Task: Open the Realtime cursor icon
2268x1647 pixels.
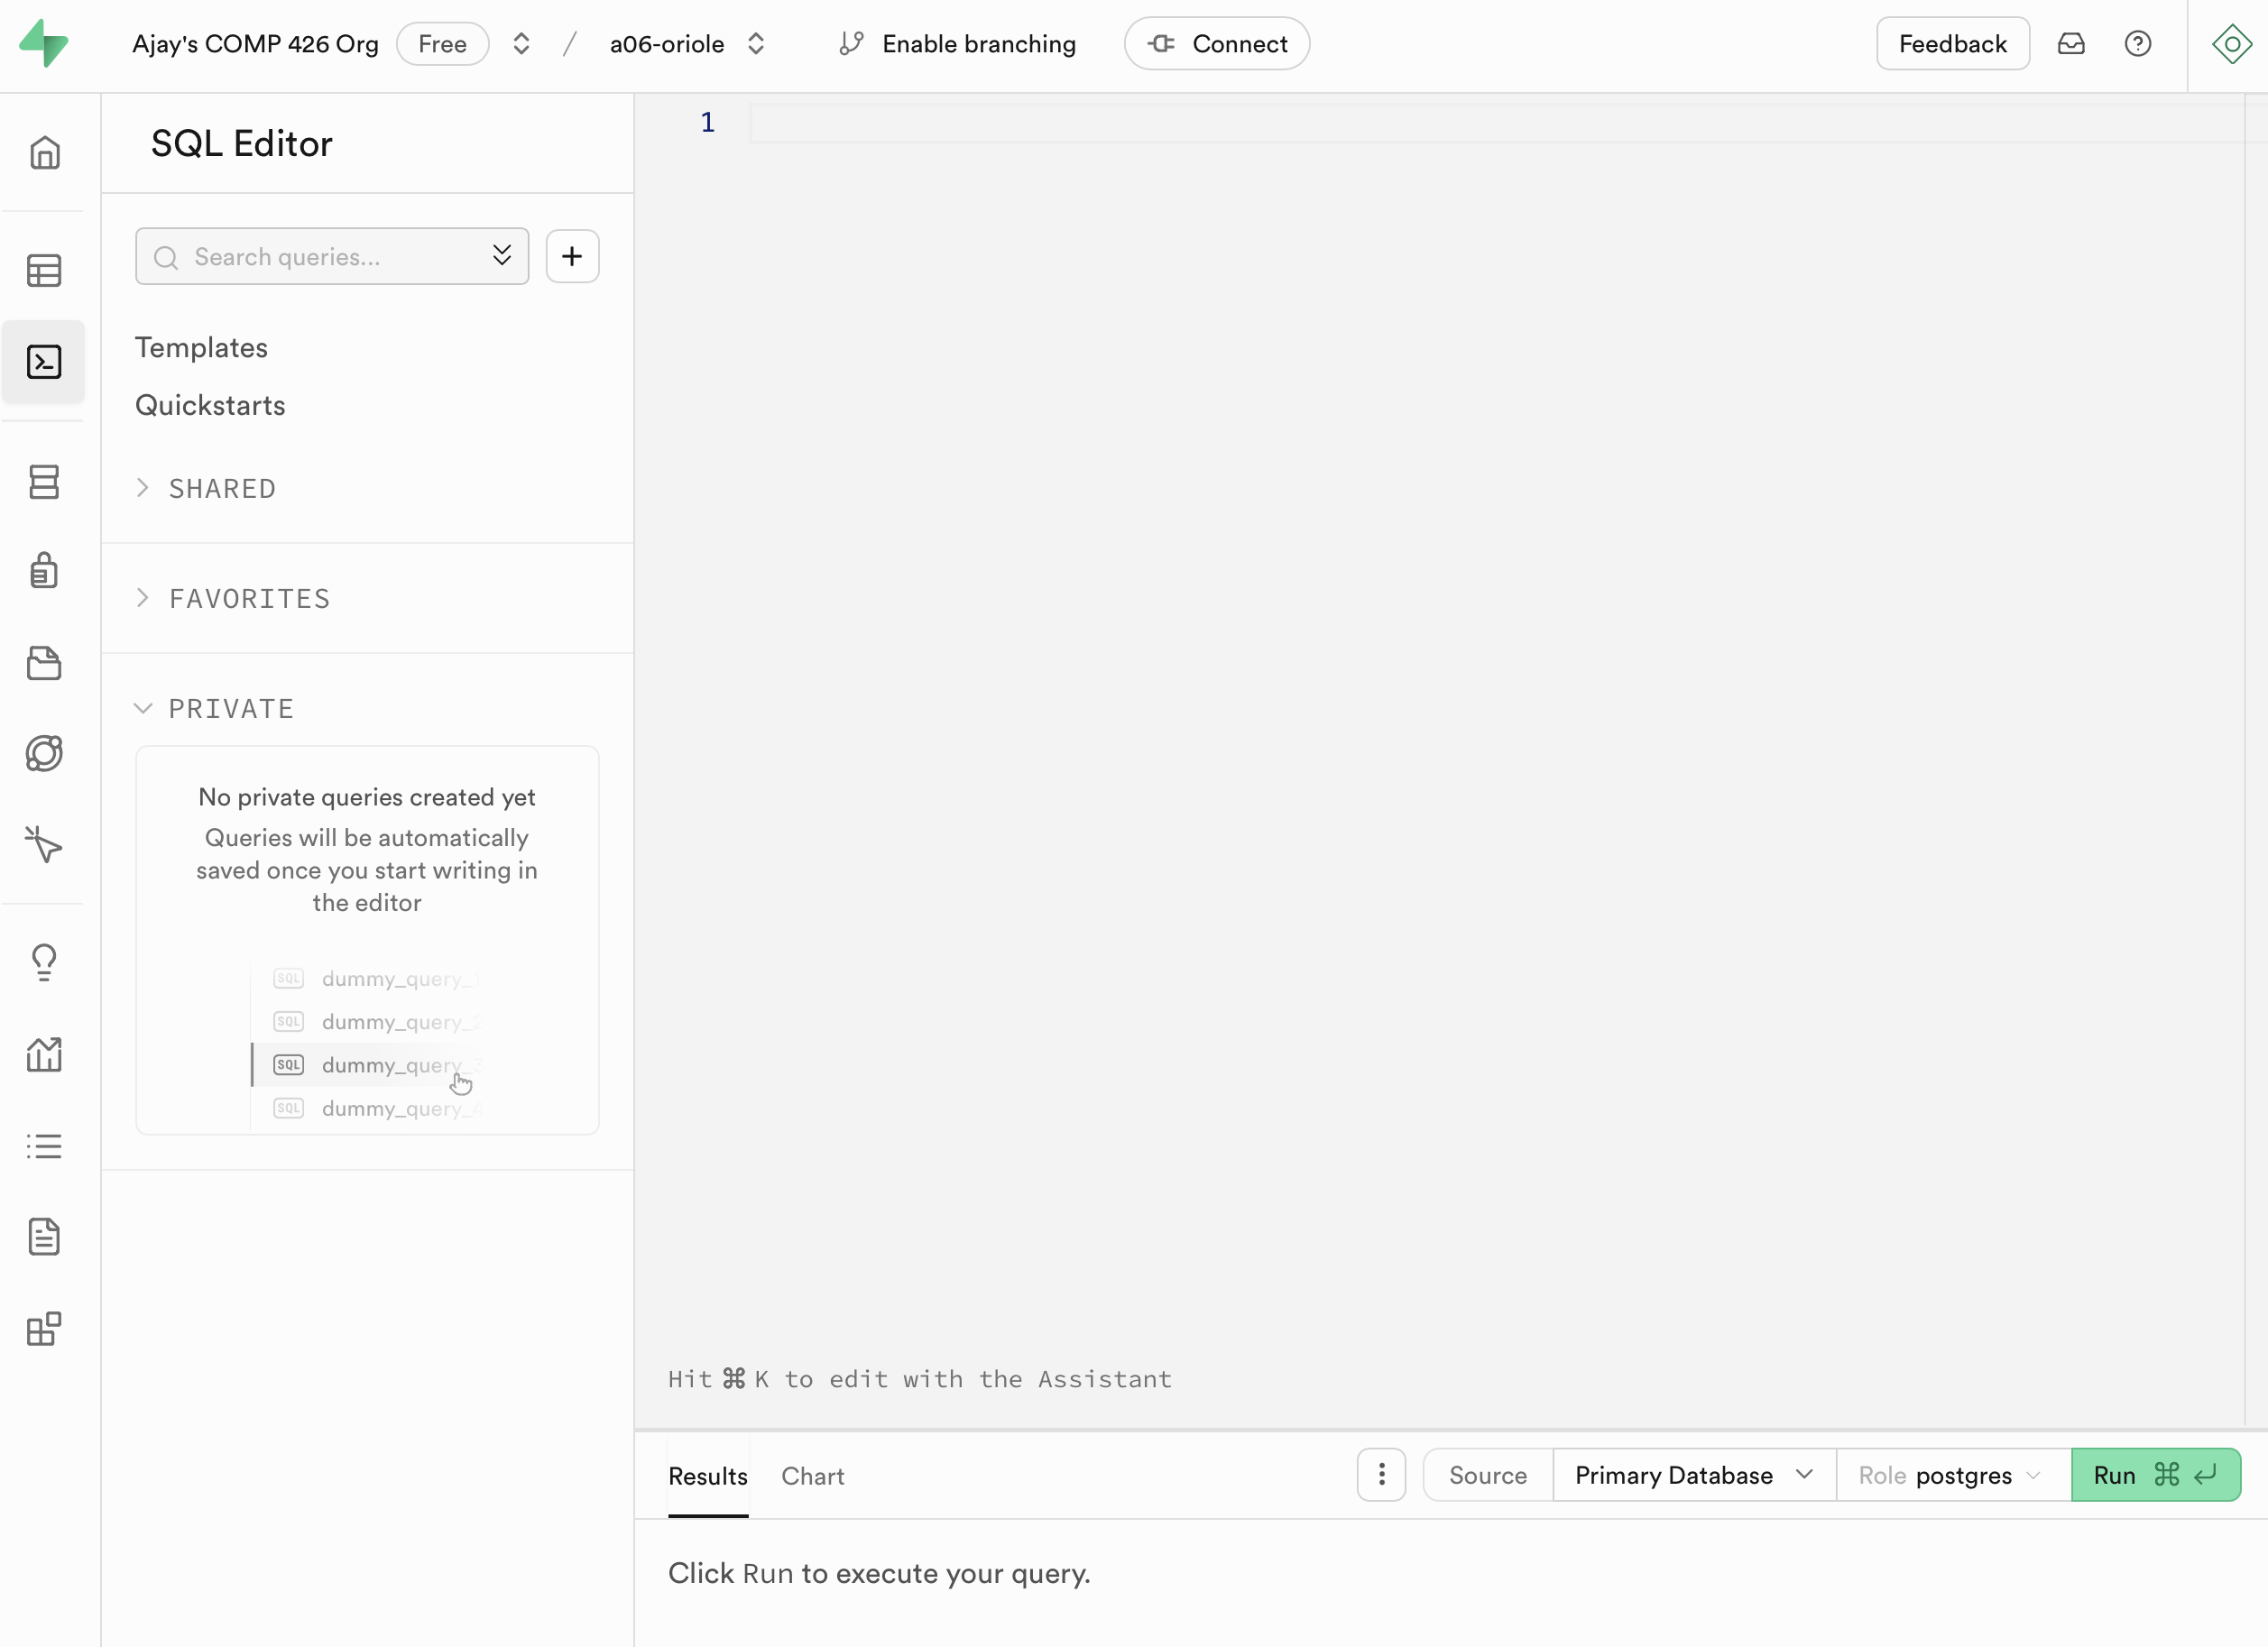Action: 44,844
